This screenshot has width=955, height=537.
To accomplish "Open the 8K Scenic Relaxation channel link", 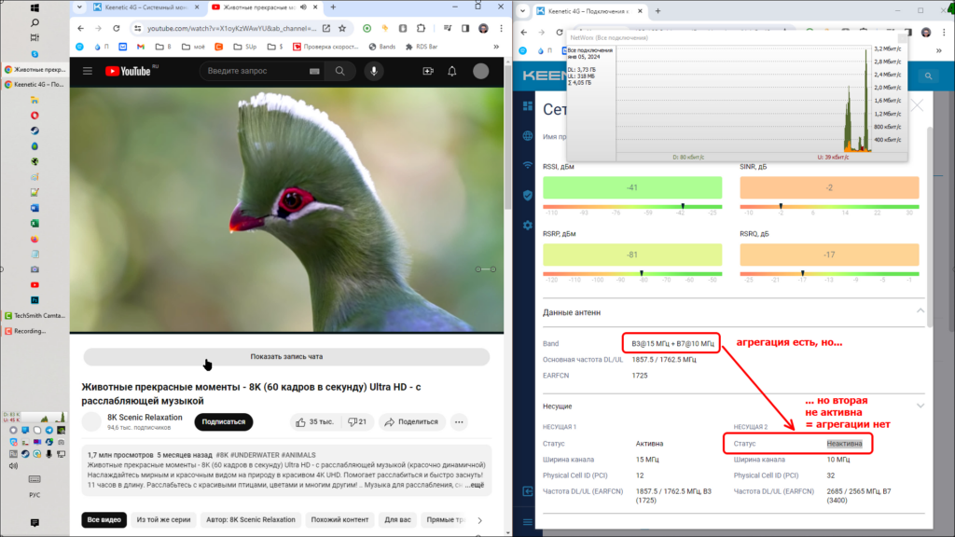I will (145, 417).
